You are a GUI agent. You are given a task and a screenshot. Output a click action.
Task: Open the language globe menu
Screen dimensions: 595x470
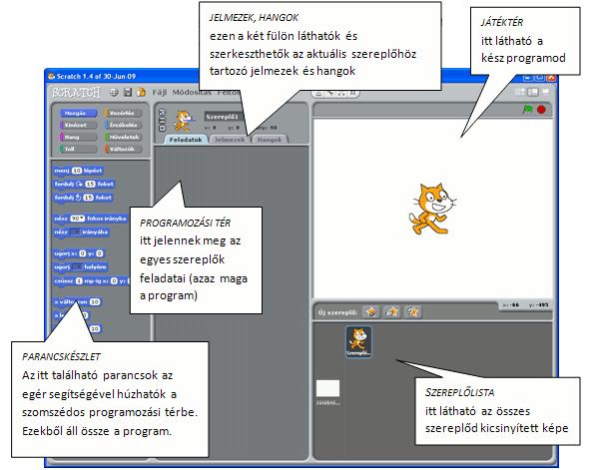[x=114, y=92]
